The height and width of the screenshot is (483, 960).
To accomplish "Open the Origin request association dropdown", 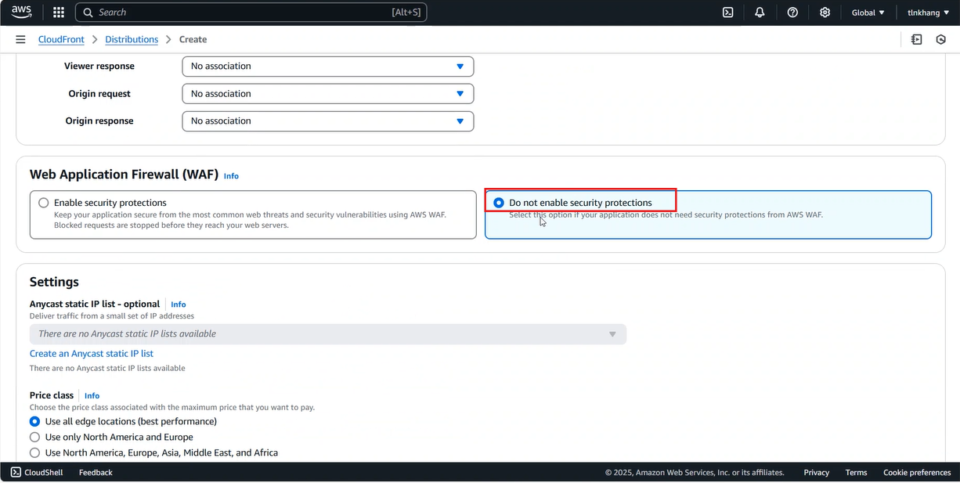I will [328, 94].
